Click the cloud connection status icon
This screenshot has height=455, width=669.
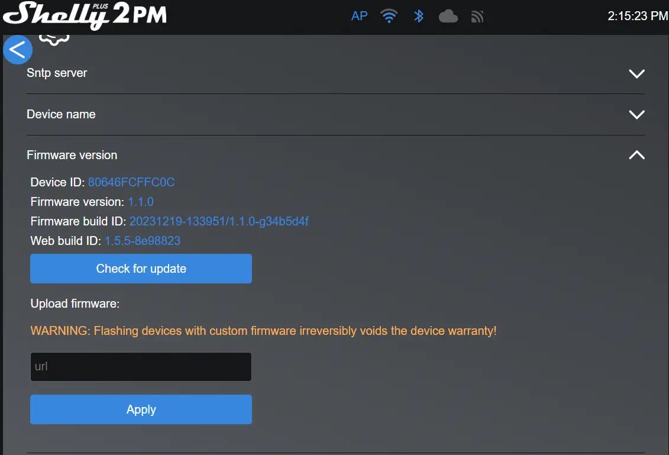click(x=448, y=17)
